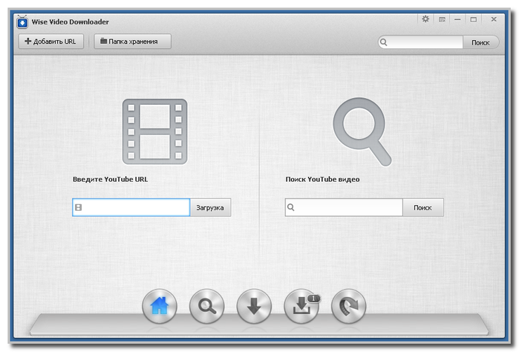Click the Загрузка download button
The width and height of the screenshot is (519, 352).
(x=210, y=208)
